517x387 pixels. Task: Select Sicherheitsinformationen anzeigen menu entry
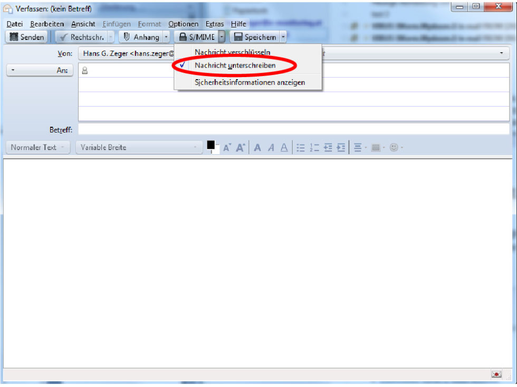tap(250, 82)
